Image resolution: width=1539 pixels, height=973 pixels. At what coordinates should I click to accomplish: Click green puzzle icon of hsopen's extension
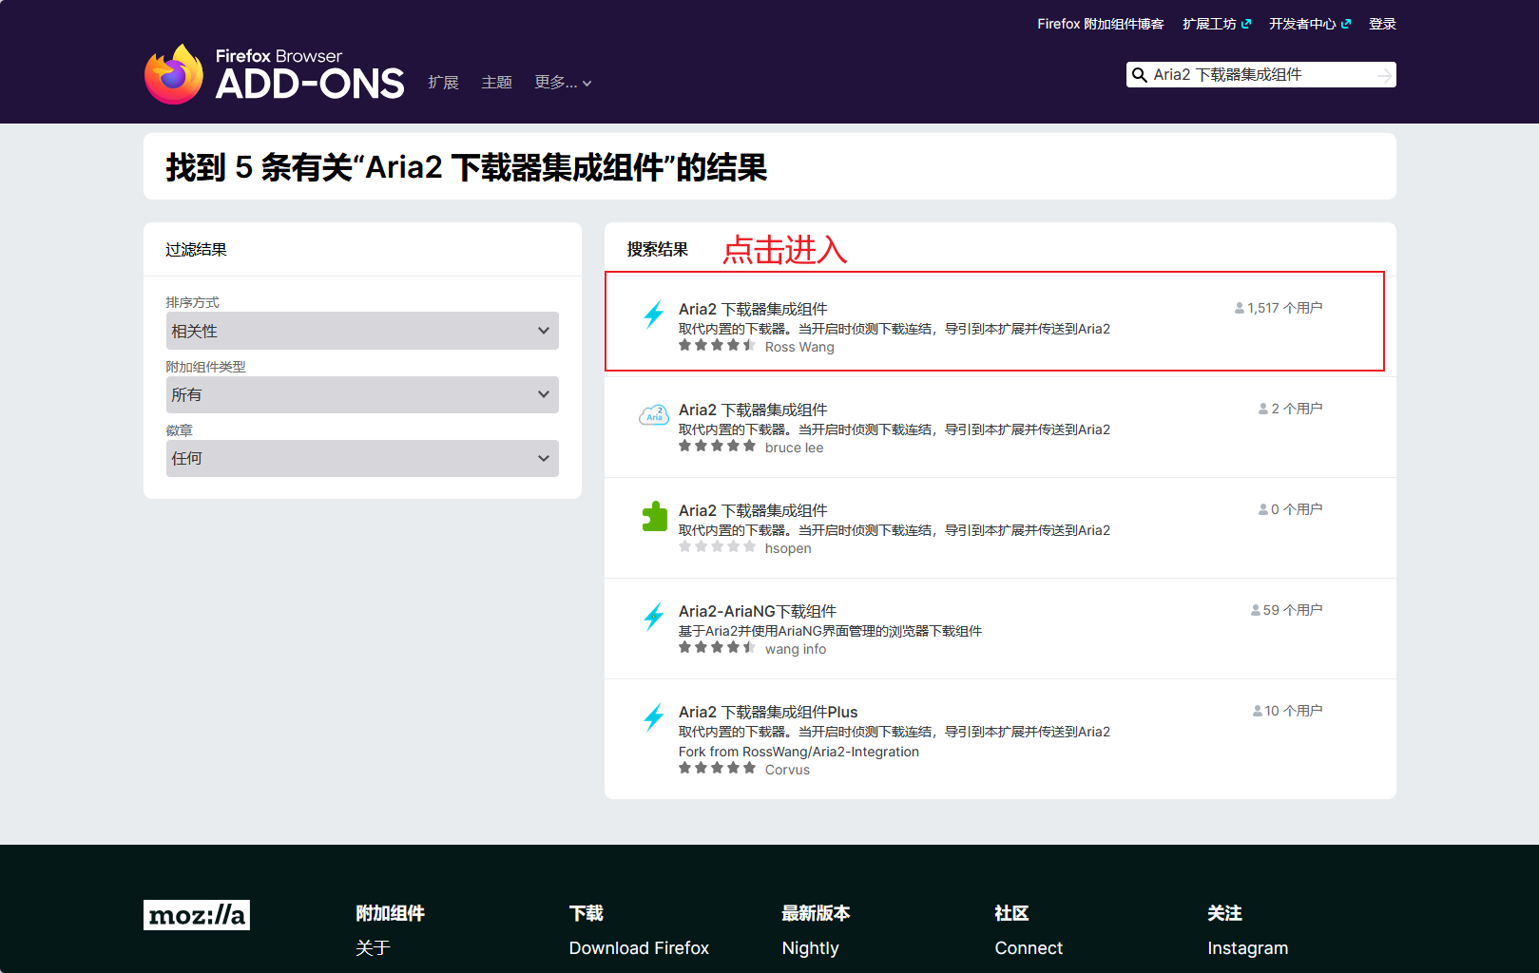tap(654, 516)
